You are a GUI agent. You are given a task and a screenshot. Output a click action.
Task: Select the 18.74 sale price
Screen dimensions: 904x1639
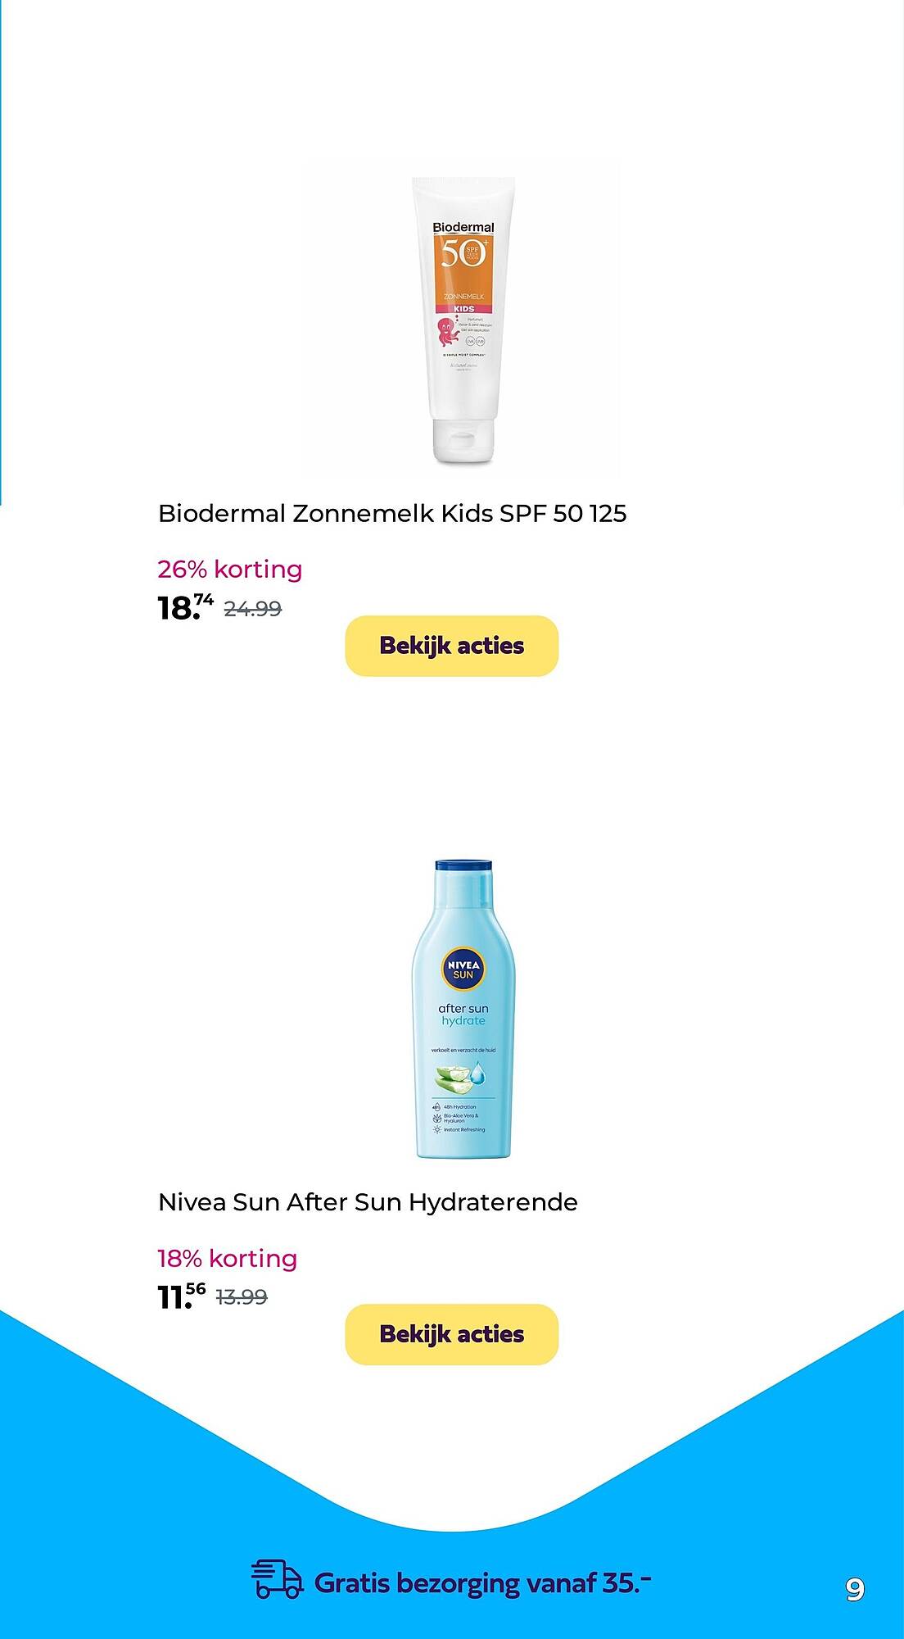186,606
